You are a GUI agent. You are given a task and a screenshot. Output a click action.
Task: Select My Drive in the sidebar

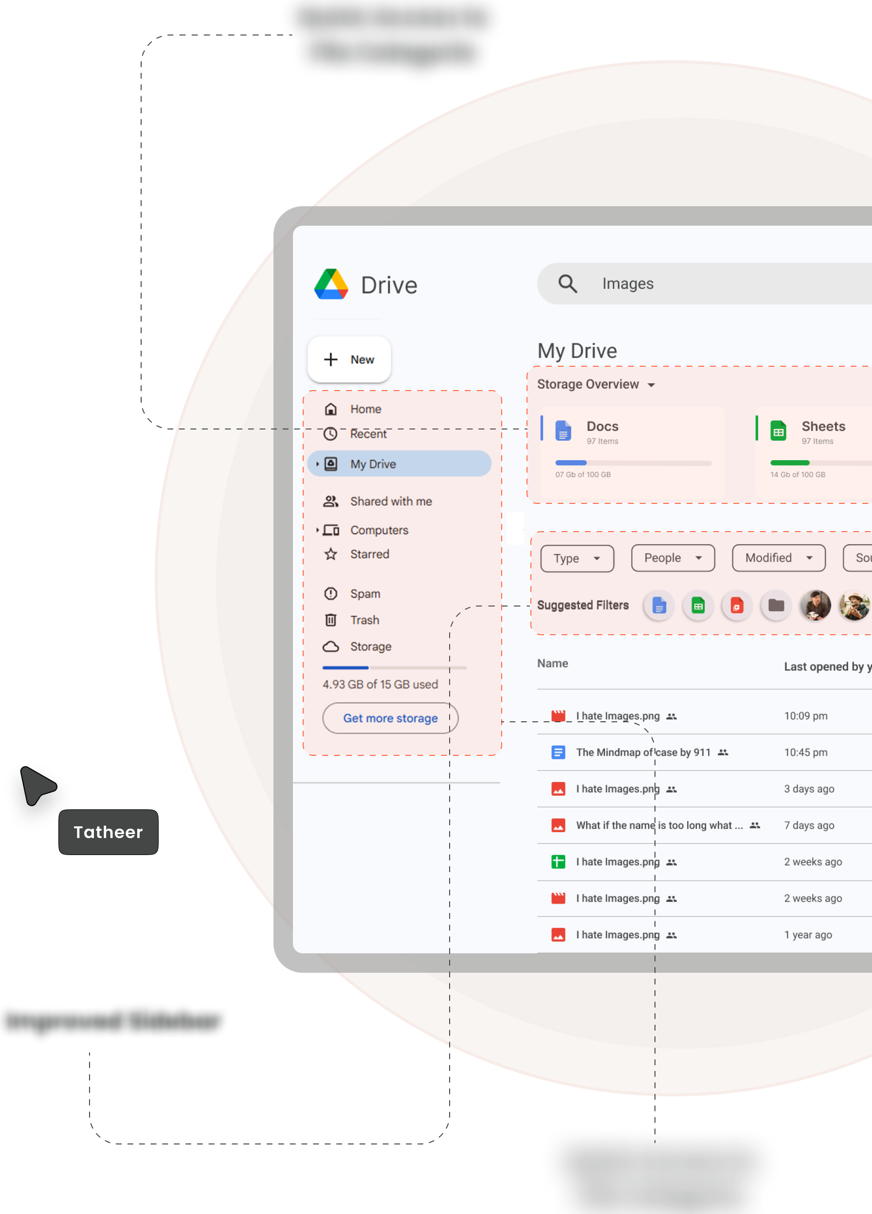coord(400,464)
